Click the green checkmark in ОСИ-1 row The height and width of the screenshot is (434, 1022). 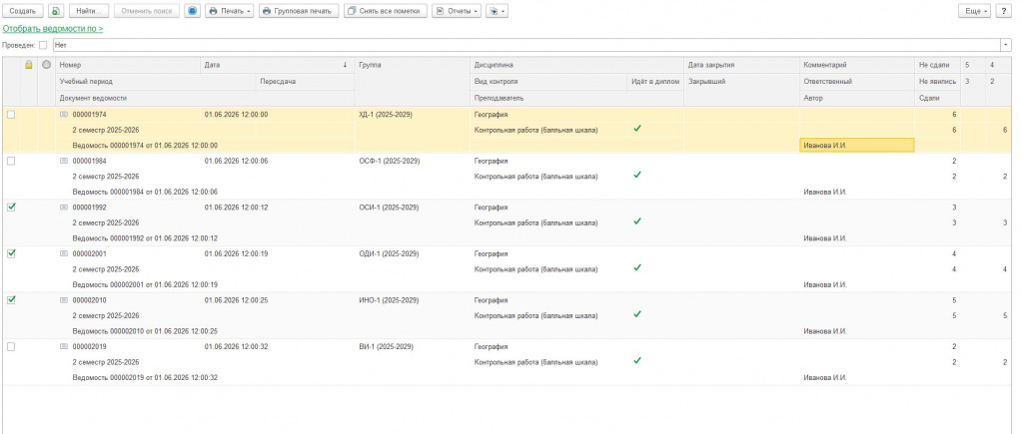(x=637, y=221)
